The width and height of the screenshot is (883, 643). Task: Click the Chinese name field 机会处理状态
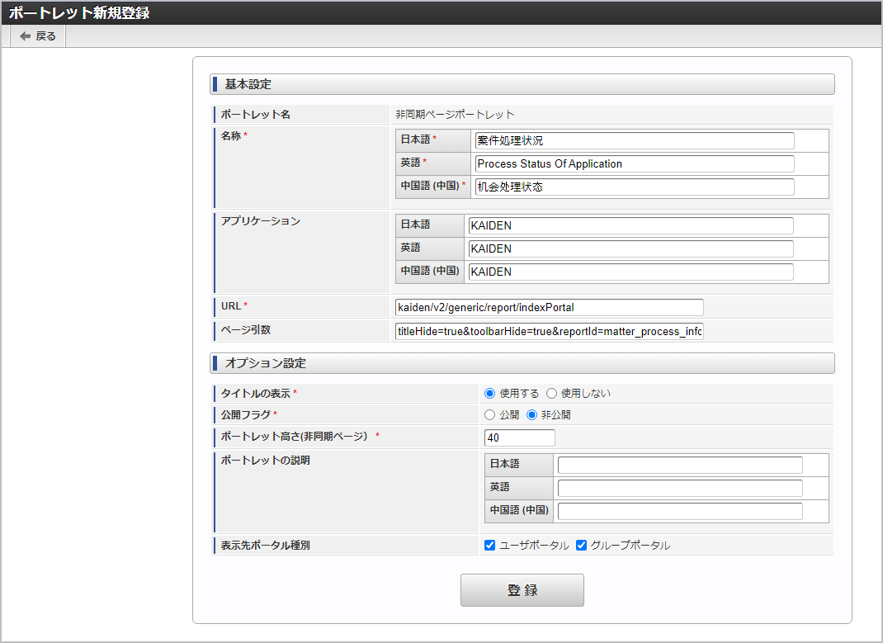(x=634, y=187)
